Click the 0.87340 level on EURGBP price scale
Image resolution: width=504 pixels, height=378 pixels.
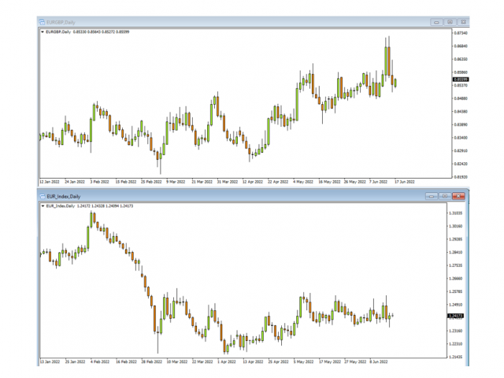pos(460,34)
